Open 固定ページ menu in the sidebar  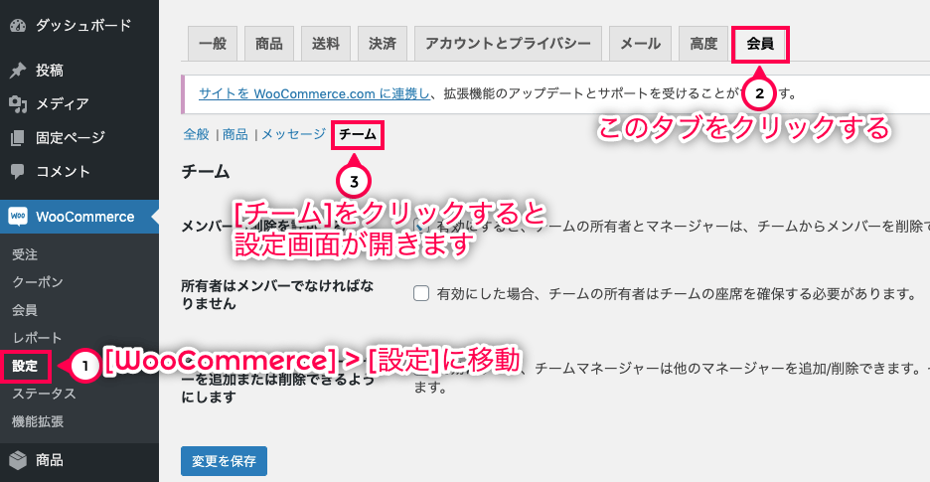pyautogui.click(x=70, y=138)
